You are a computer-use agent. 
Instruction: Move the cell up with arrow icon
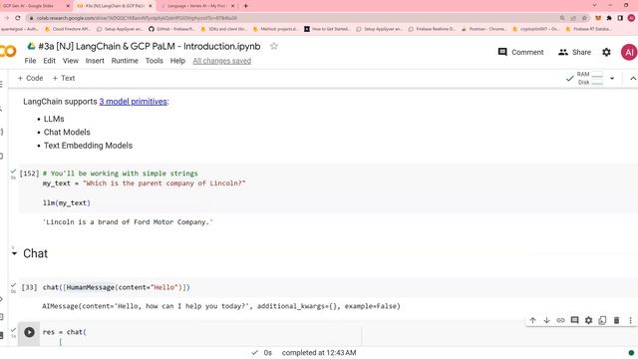point(532,320)
